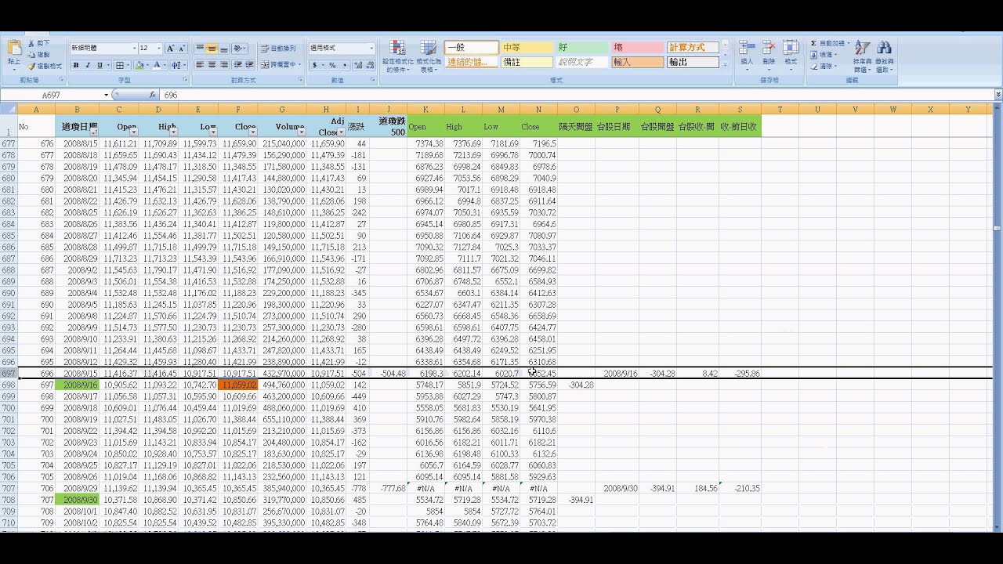Viewport: 1003px width, 564px height.
Task: Click the orange cell 11,059.02
Action: 237,385
